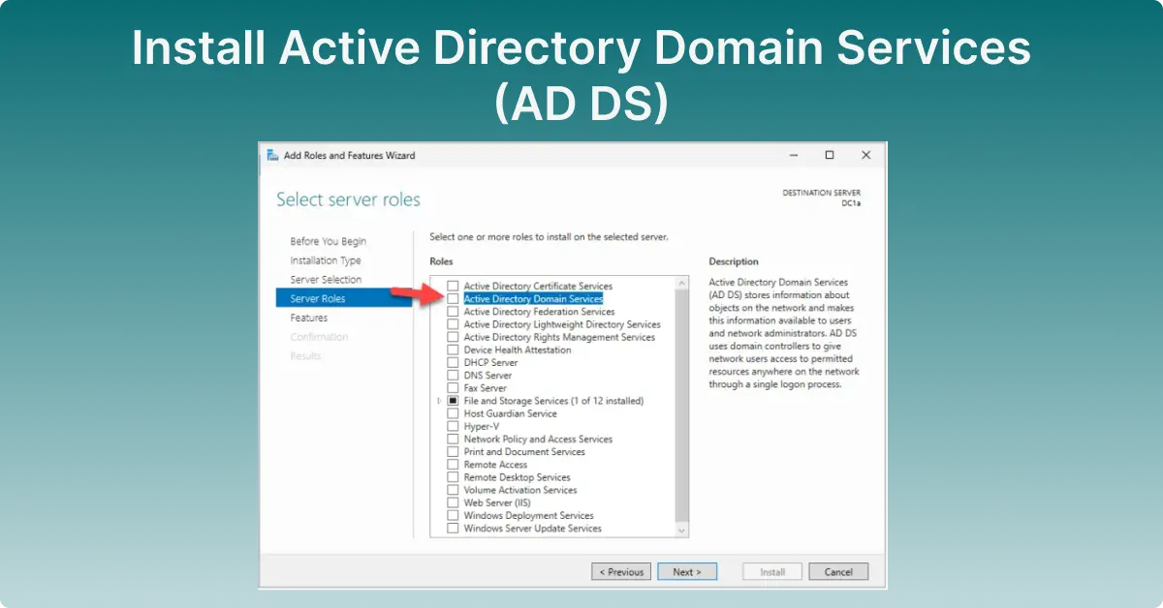
Task: Check Active Directory Rights Management Services box
Action: [x=453, y=337]
